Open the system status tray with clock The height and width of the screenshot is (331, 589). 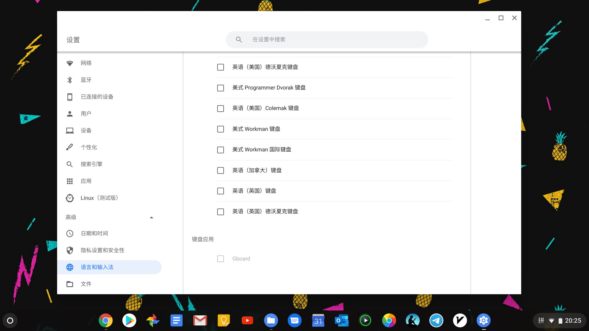pos(560,321)
